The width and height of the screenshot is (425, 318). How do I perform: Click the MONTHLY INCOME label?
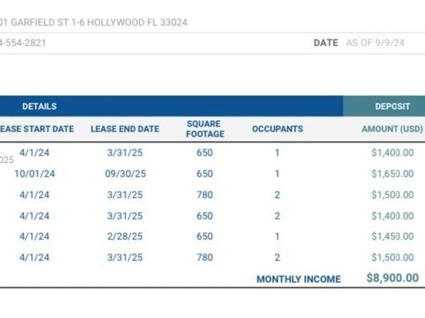[298, 279]
